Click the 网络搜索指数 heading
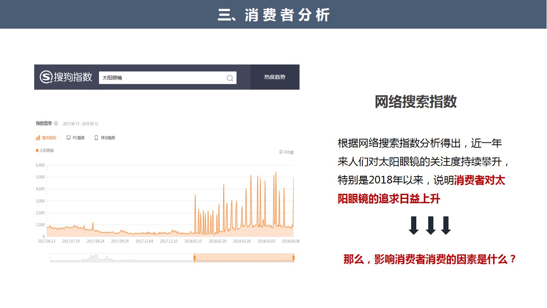The height and width of the screenshot is (308, 547). tap(416, 102)
